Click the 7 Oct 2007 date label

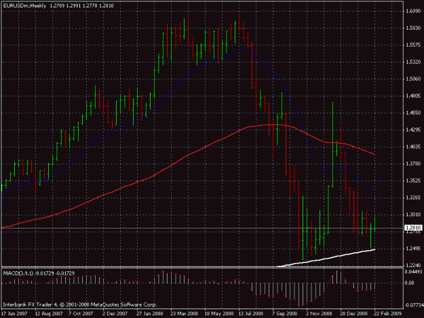(x=81, y=313)
